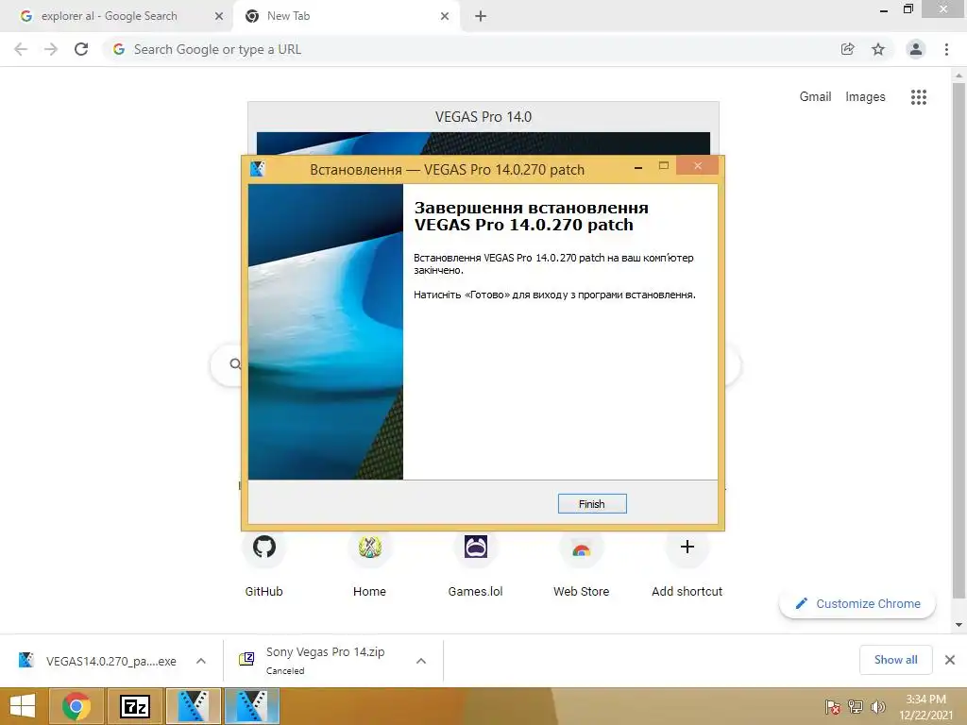The height and width of the screenshot is (725, 967).
Task: Open the volume speaker icon
Action: point(878,707)
